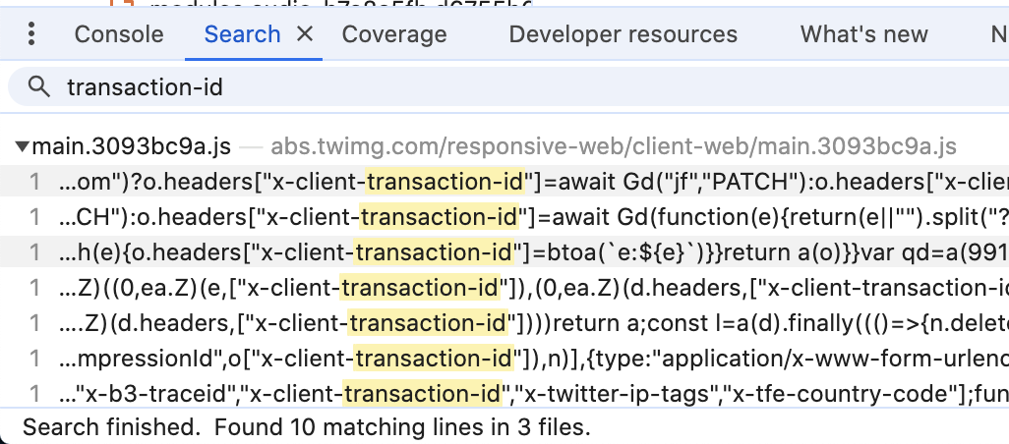Close the Search tab with X
This screenshot has height=444, width=1009.
pos(305,34)
